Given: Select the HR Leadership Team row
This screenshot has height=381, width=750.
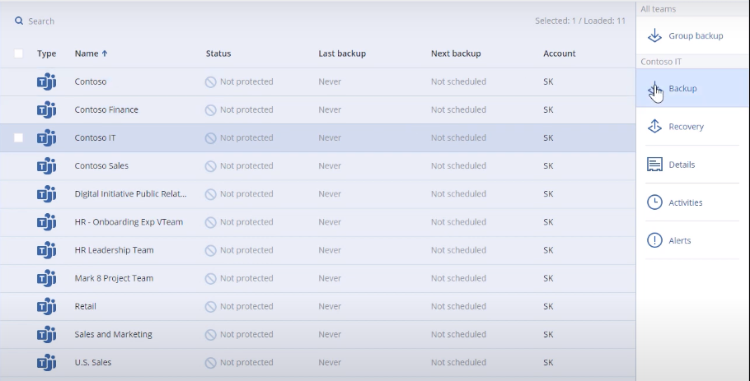Looking at the screenshot, I should (317, 250).
